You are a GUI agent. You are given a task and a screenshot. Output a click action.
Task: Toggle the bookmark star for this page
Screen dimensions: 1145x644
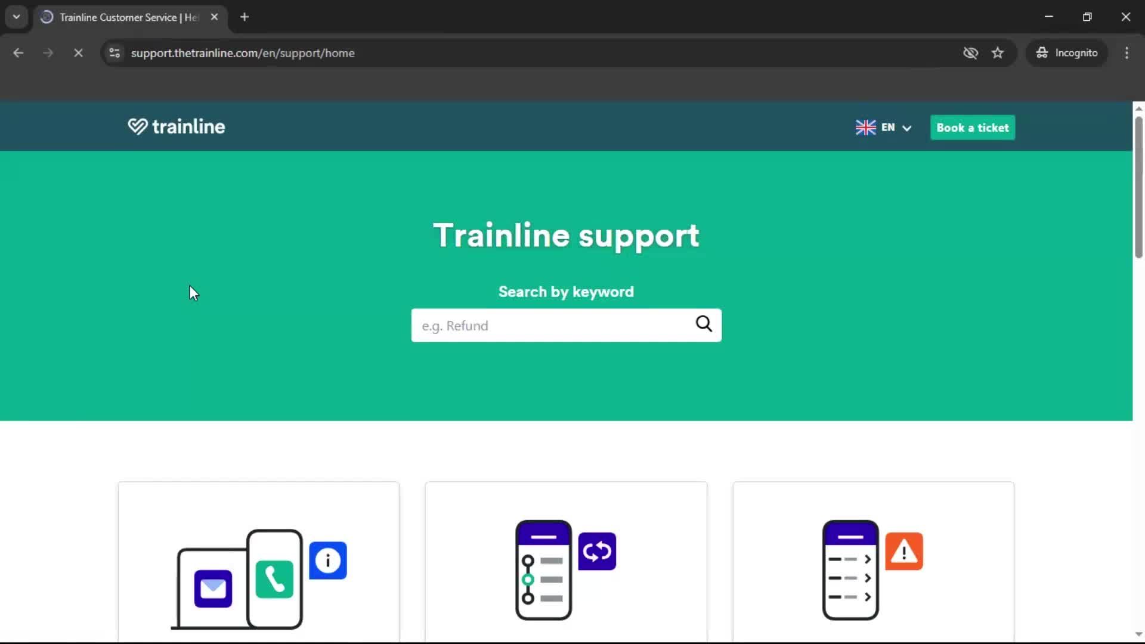998,52
